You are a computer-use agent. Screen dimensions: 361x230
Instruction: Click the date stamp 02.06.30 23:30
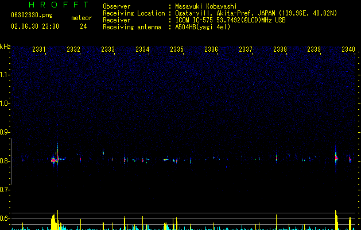pos(35,26)
